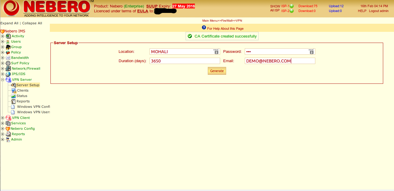Select the IPS/IDS menu label
Screen dimensions: 394x191
[x=18, y=74]
